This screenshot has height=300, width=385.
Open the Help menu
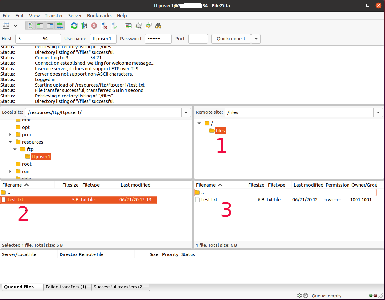pyautogui.click(x=122, y=15)
